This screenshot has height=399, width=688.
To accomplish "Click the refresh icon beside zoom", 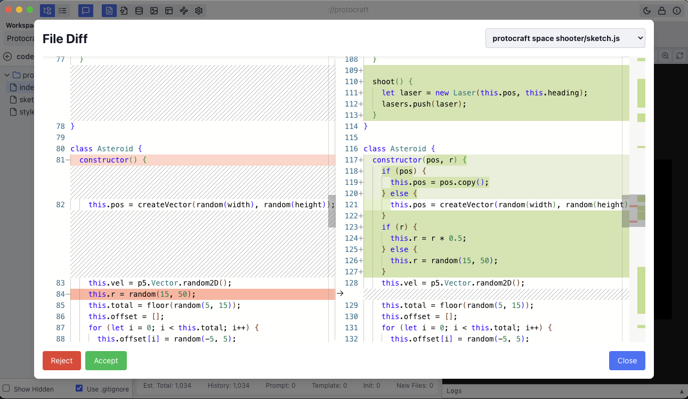I will coord(680,55).
